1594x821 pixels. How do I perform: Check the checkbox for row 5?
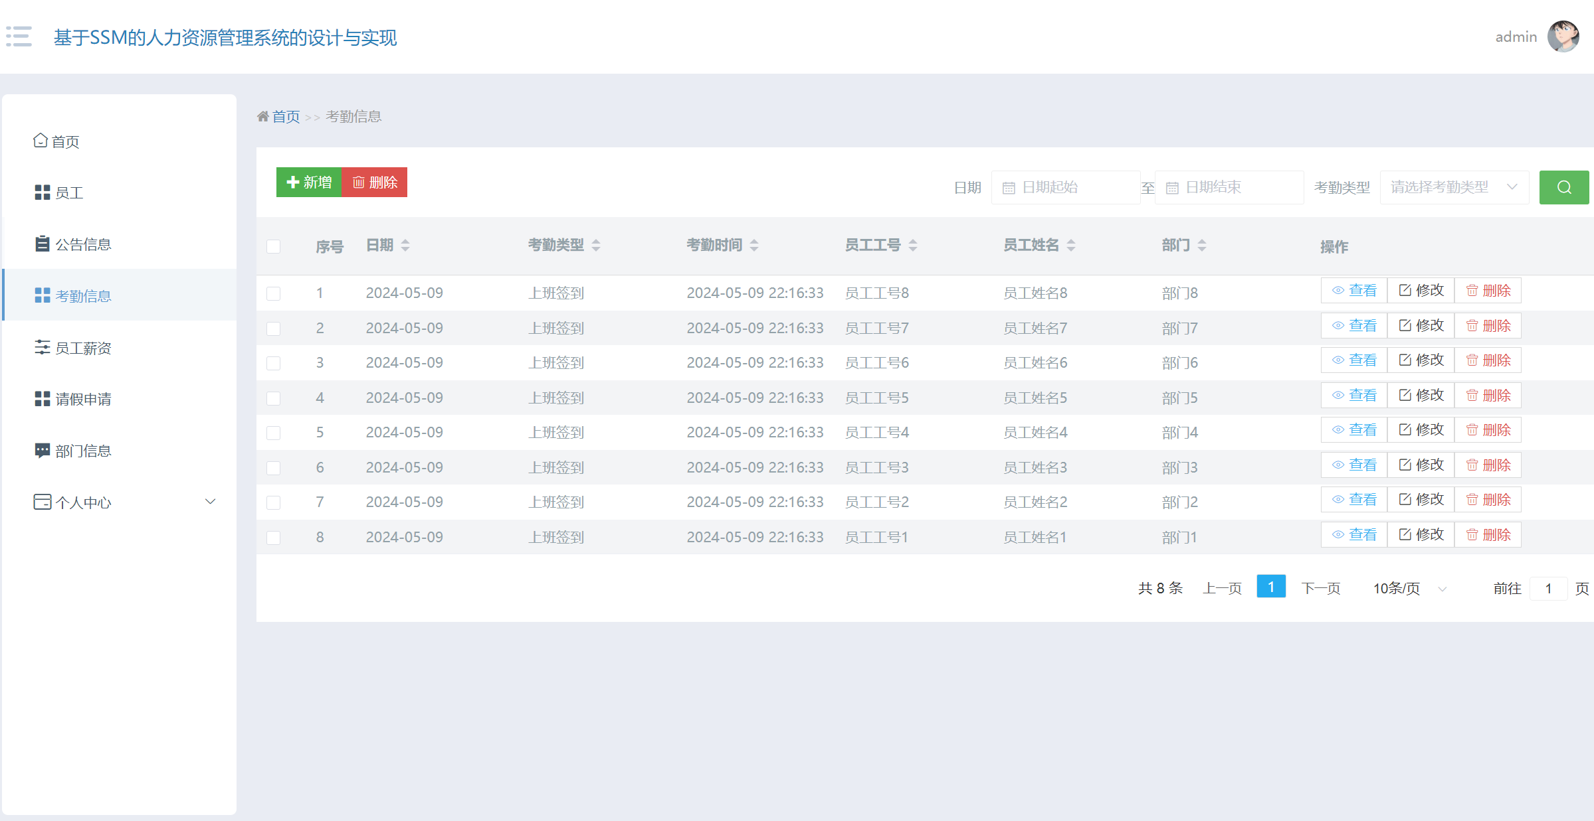tap(273, 433)
